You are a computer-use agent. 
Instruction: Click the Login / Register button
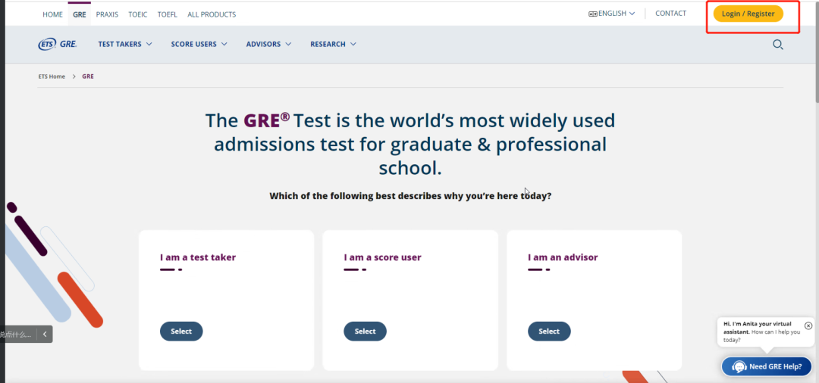748,14
